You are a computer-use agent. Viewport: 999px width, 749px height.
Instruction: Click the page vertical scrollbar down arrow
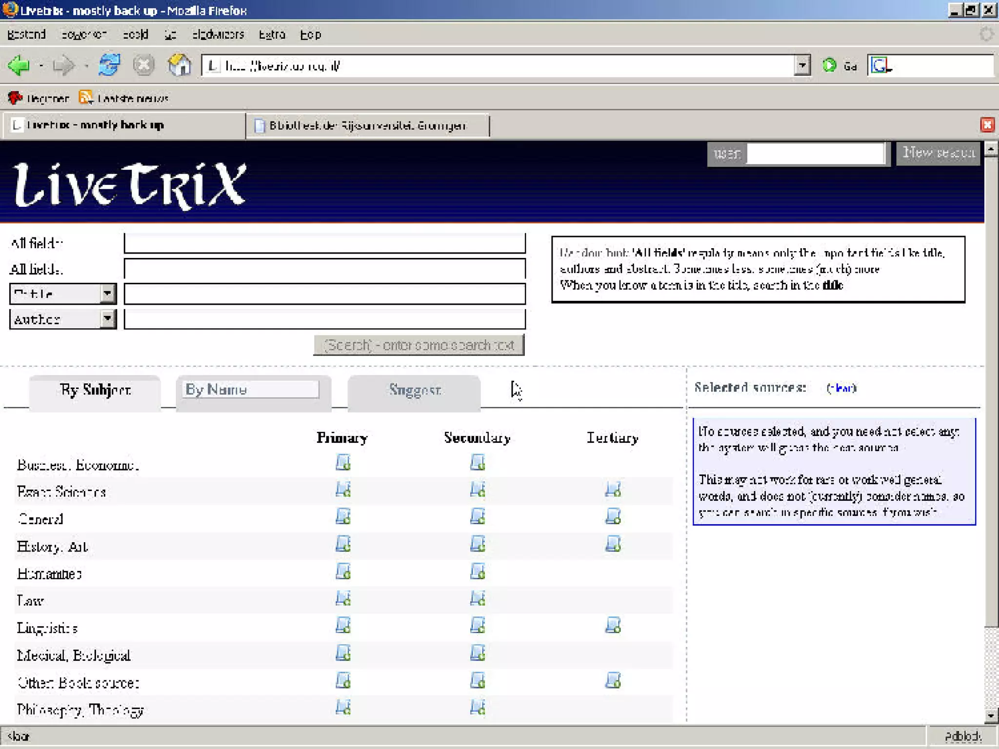pyautogui.click(x=990, y=715)
